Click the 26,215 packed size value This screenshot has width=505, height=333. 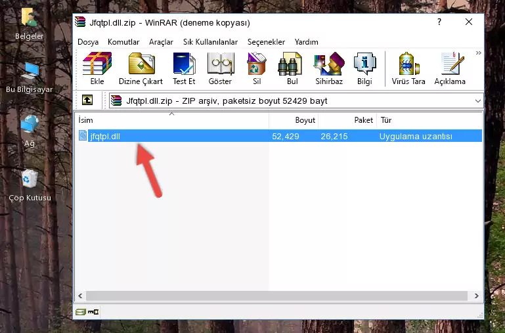pos(334,136)
